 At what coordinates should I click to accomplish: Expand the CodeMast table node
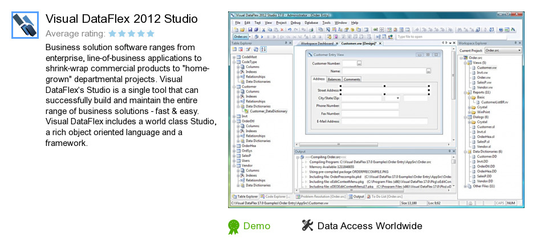pyautogui.click(x=234, y=57)
